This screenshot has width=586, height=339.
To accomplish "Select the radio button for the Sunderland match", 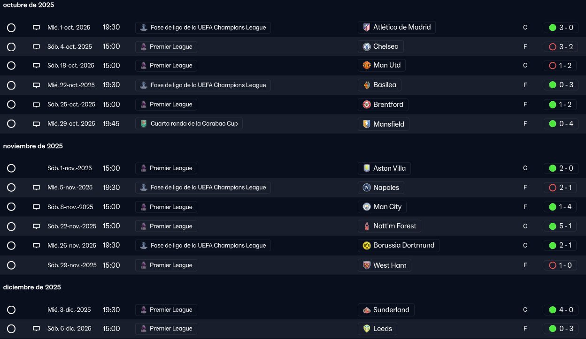I will pyautogui.click(x=11, y=310).
